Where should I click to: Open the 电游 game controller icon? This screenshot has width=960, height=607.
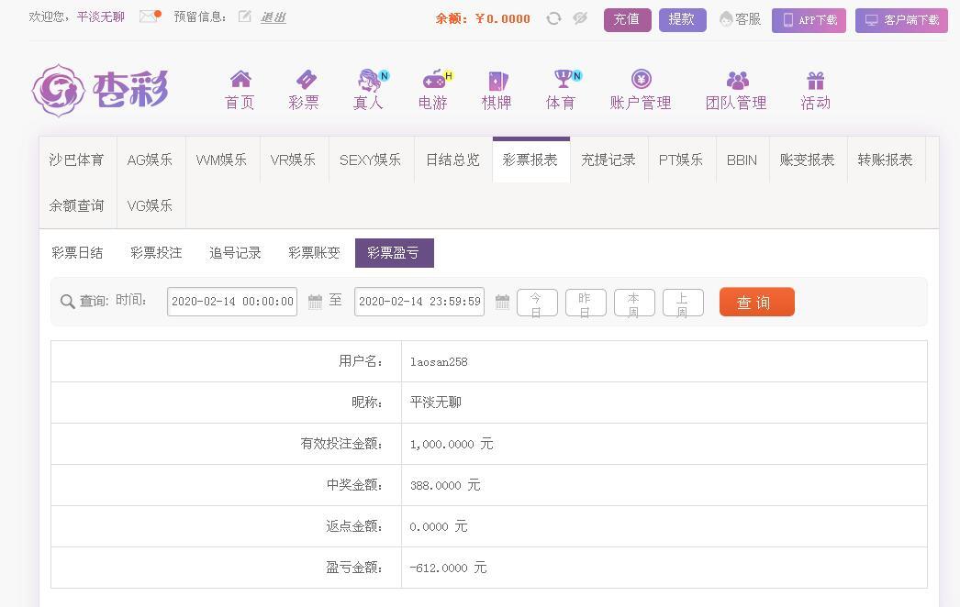[x=432, y=80]
